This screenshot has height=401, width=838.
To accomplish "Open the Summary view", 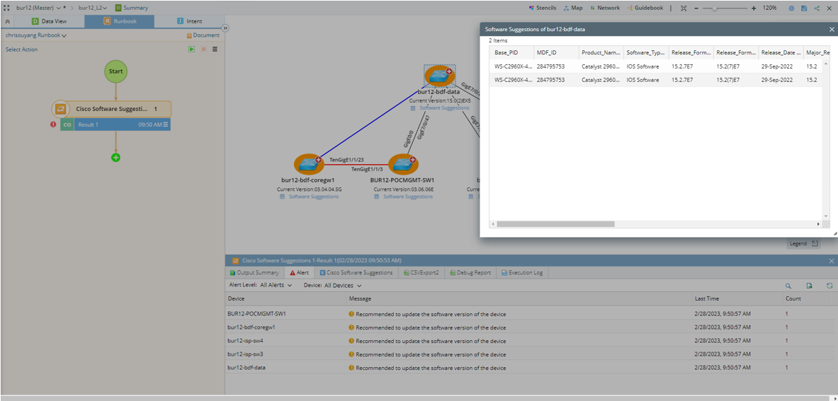I will tap(132, 8).
